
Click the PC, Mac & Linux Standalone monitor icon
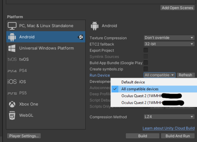[x=12, y=26]
